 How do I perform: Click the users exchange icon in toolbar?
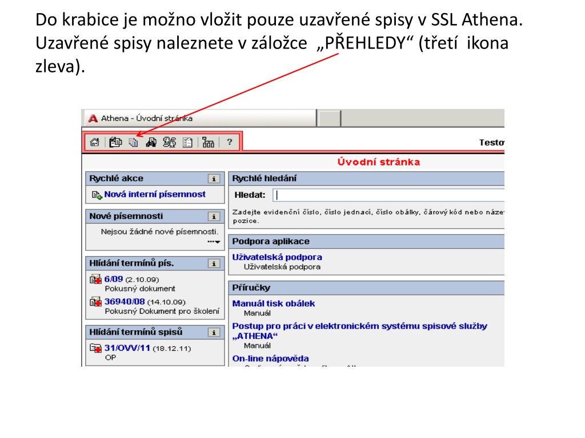(x=169, y=142)
